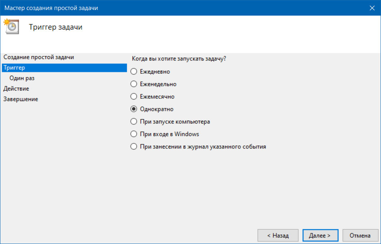Click the Триггер задачи heading
The height and width of the screenshot is (244, 381).
[x=56, y=27]
